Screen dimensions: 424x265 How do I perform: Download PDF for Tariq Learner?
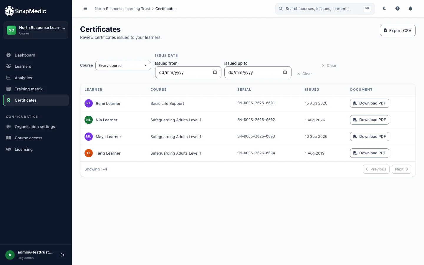pyautogui.click(x=370, y=153)
